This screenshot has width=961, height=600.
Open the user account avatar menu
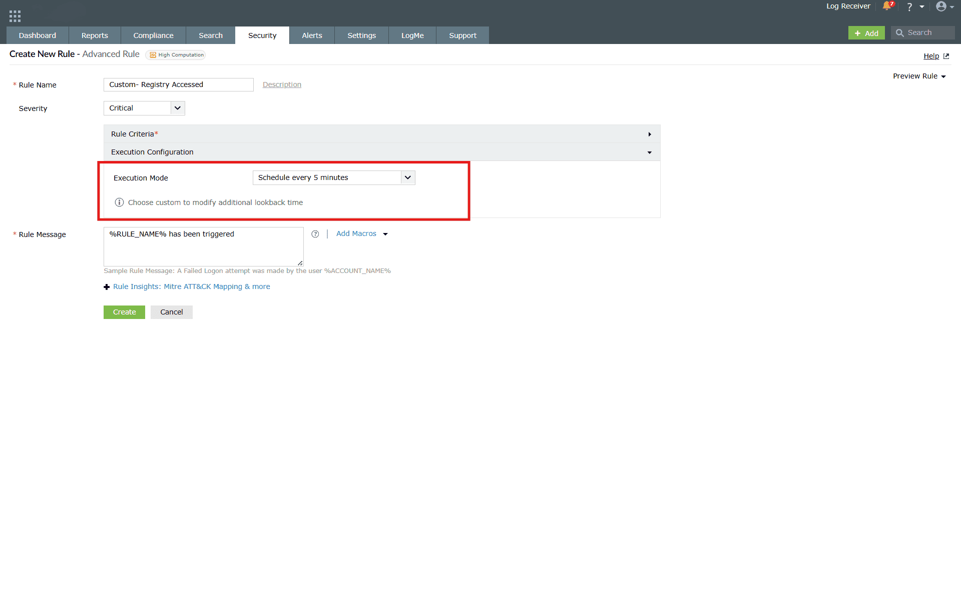[x=941, y=6]
